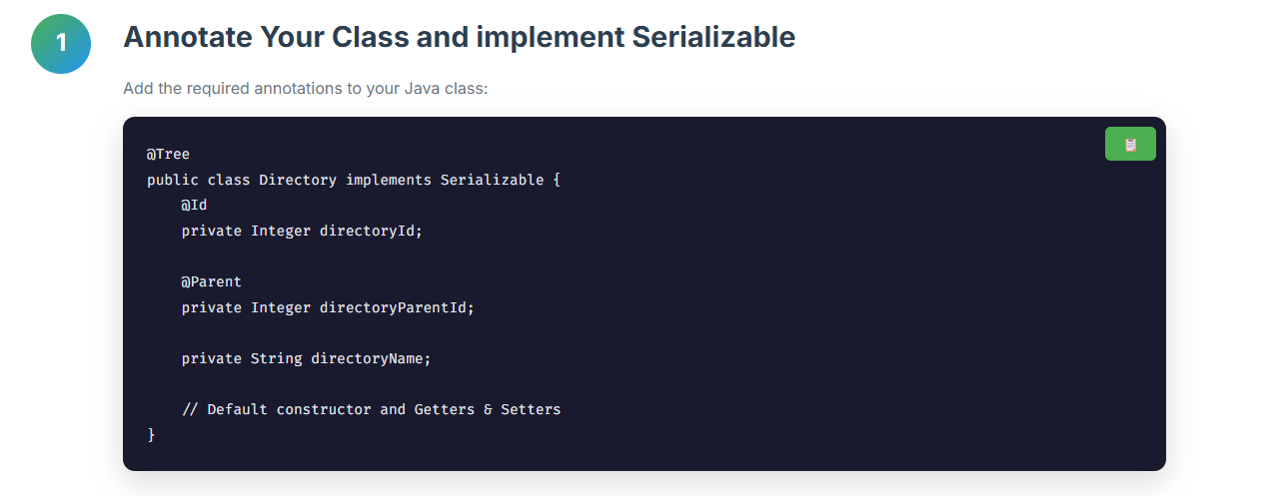Viewport: 1279px width, 496px height.
Task: Click the word 'Serializable' in the heading
Action: (714, 38)
